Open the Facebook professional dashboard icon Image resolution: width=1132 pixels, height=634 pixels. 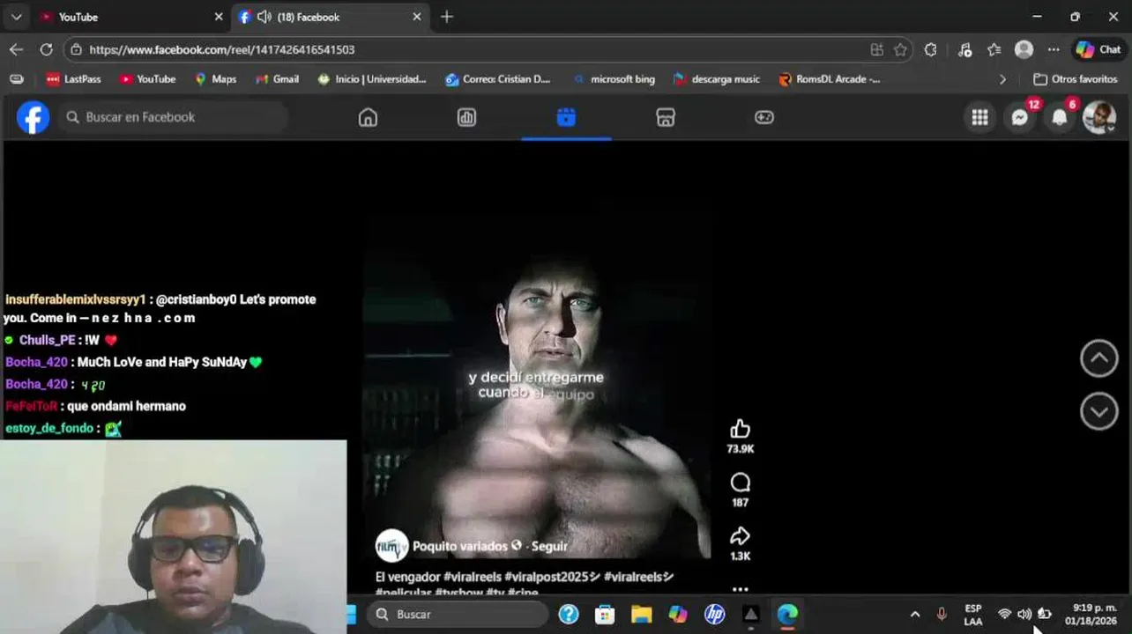(x=466, y=117)
